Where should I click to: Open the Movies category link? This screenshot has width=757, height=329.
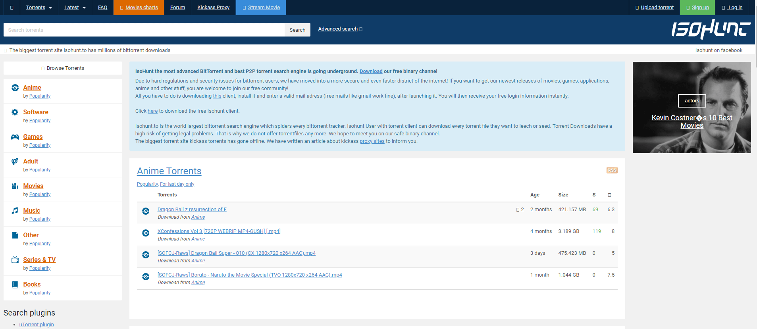coord(33,186)
